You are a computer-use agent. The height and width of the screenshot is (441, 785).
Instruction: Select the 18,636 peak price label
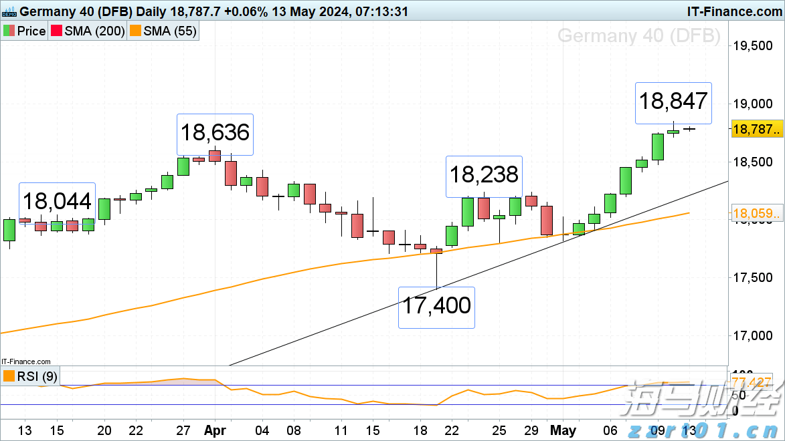(215, 132)
